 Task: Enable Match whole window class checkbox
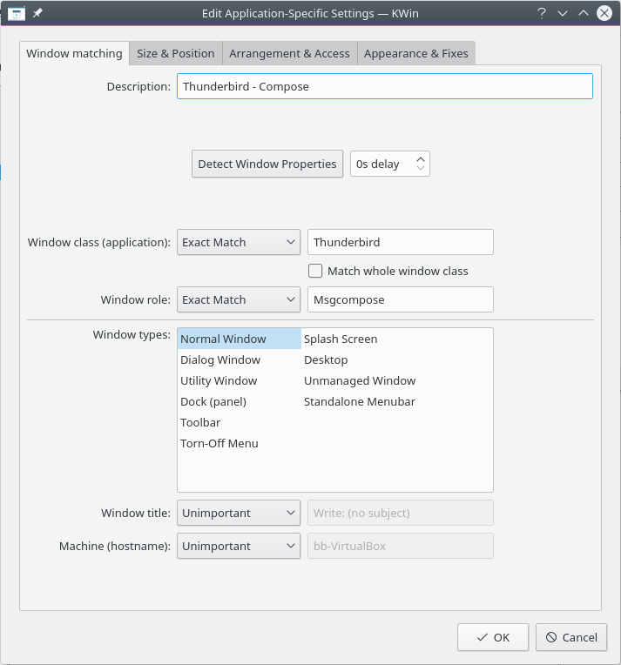[315, 271]
